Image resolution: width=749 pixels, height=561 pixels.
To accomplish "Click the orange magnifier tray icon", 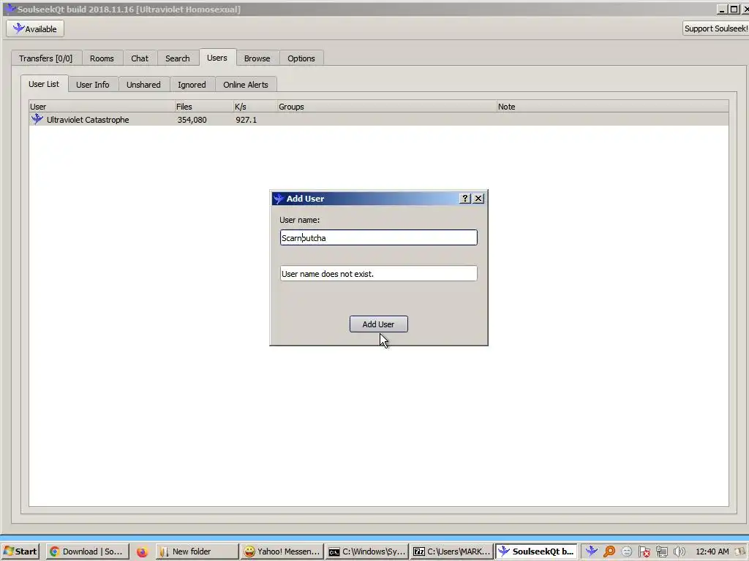I will click(x=609, y=552).
